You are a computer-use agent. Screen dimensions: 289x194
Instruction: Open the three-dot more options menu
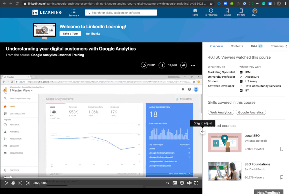coord(193,65)
